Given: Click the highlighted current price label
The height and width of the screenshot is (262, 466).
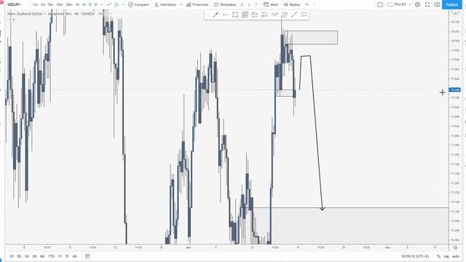Looking at the screenshot, I should pos(454,90).
